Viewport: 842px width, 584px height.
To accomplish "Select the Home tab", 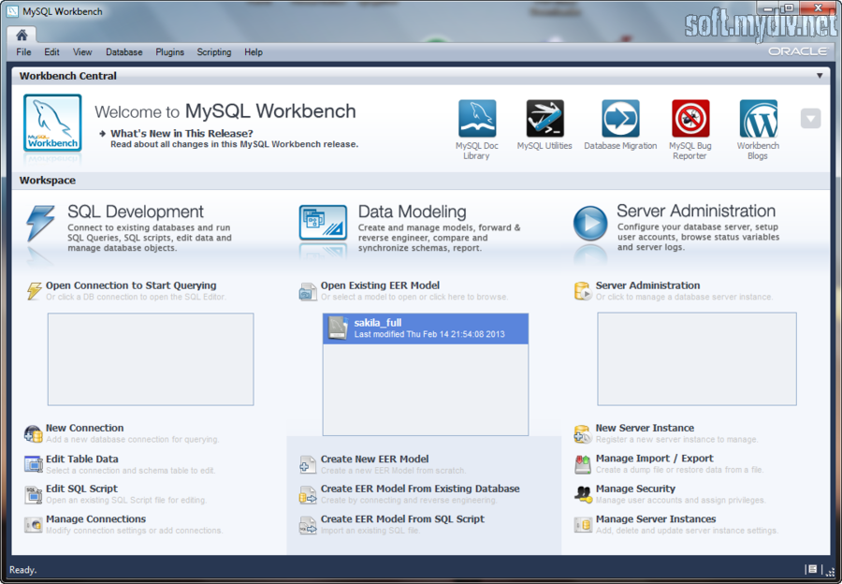I will (x=22, y=35).
